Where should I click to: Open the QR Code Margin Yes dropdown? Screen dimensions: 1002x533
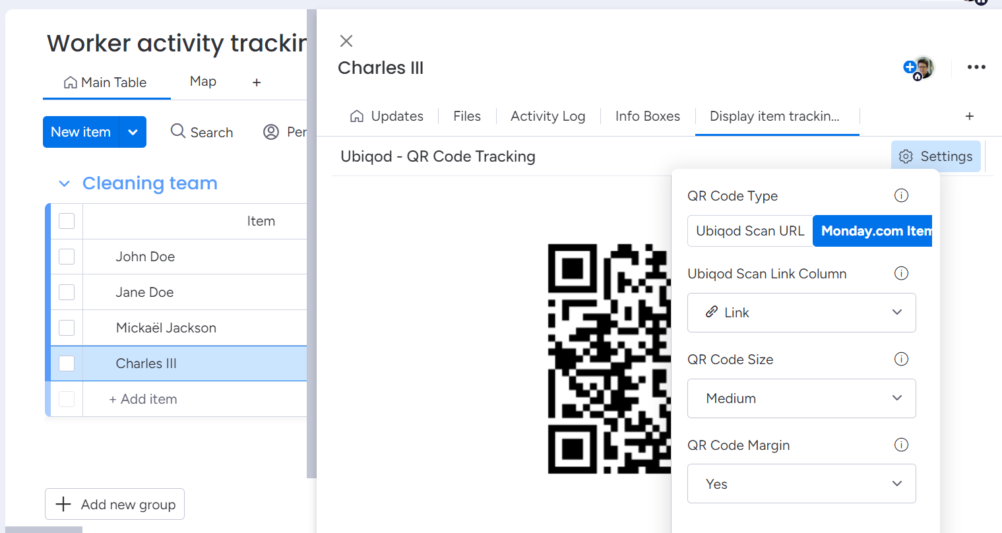pos(801,484)
